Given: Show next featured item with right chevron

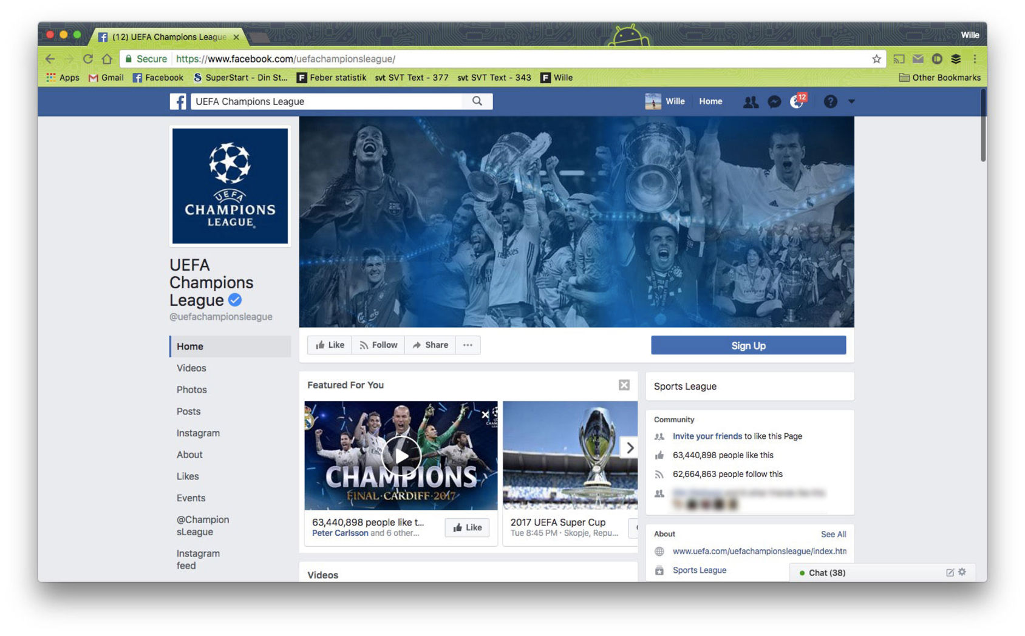Looking at the screenshot, I should point(630,448).
